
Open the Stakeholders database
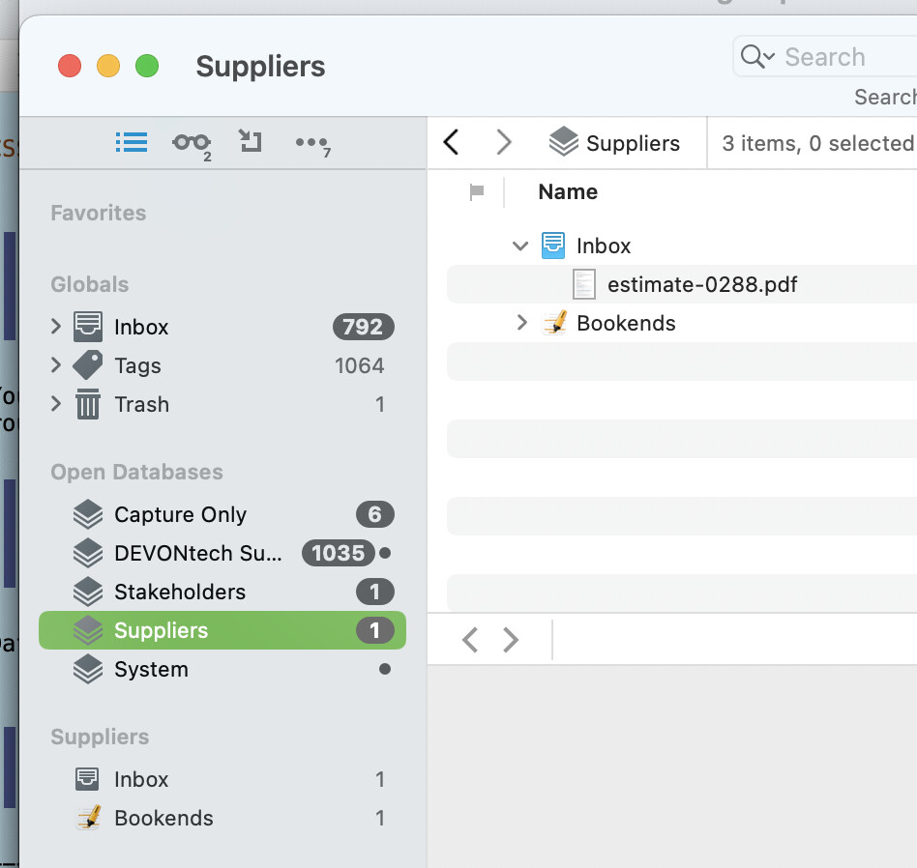point(179,592)
